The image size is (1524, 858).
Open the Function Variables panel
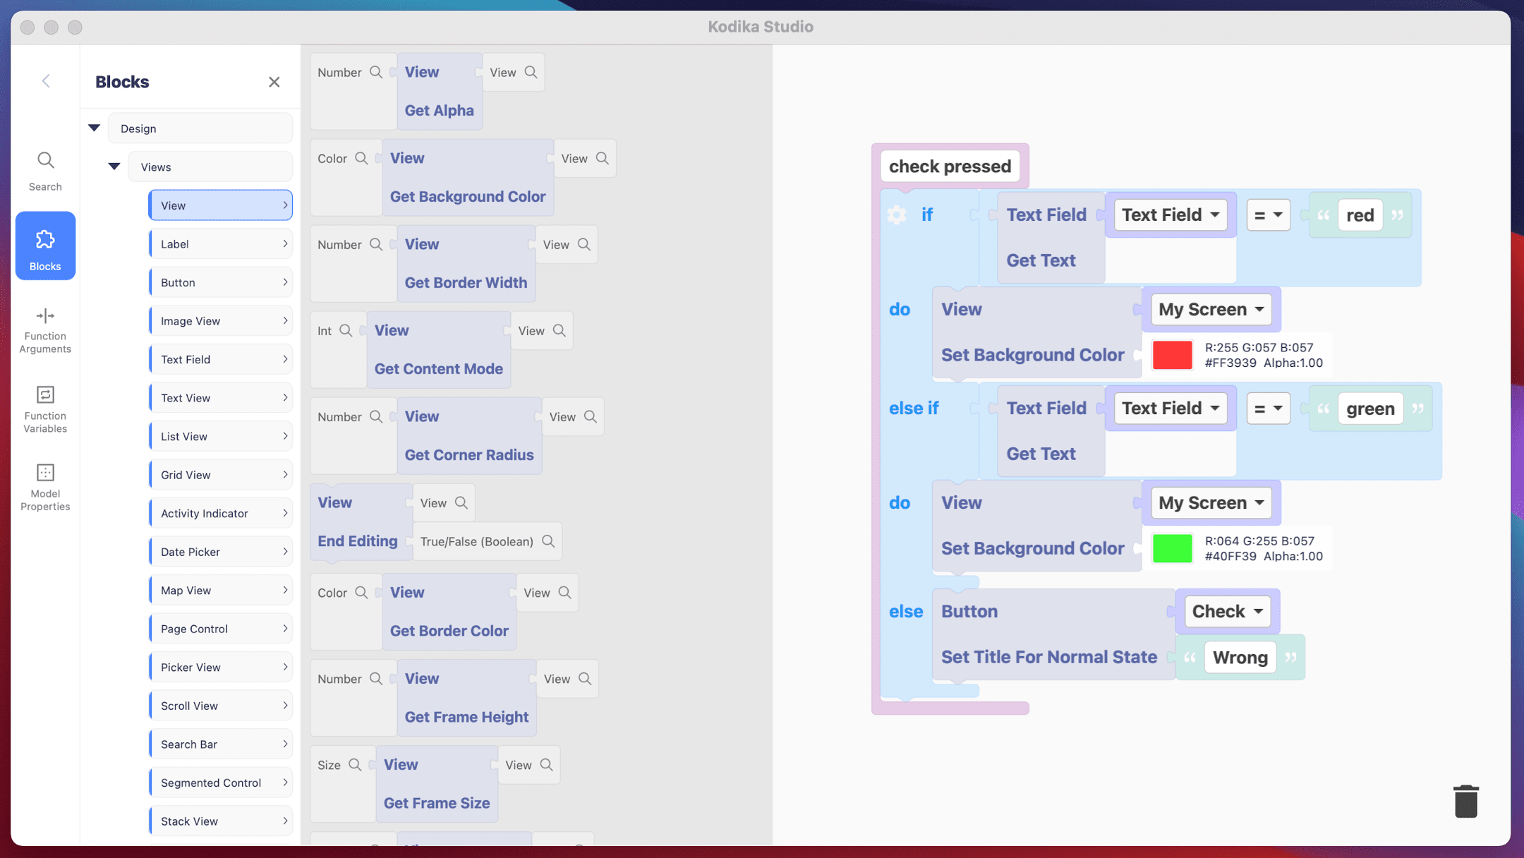tap(45, 409)
